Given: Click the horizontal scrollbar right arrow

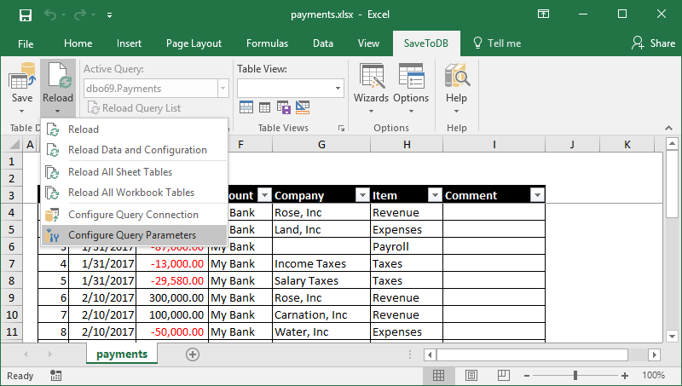Looking at the screenshot, I should click(x=654, y=354).
